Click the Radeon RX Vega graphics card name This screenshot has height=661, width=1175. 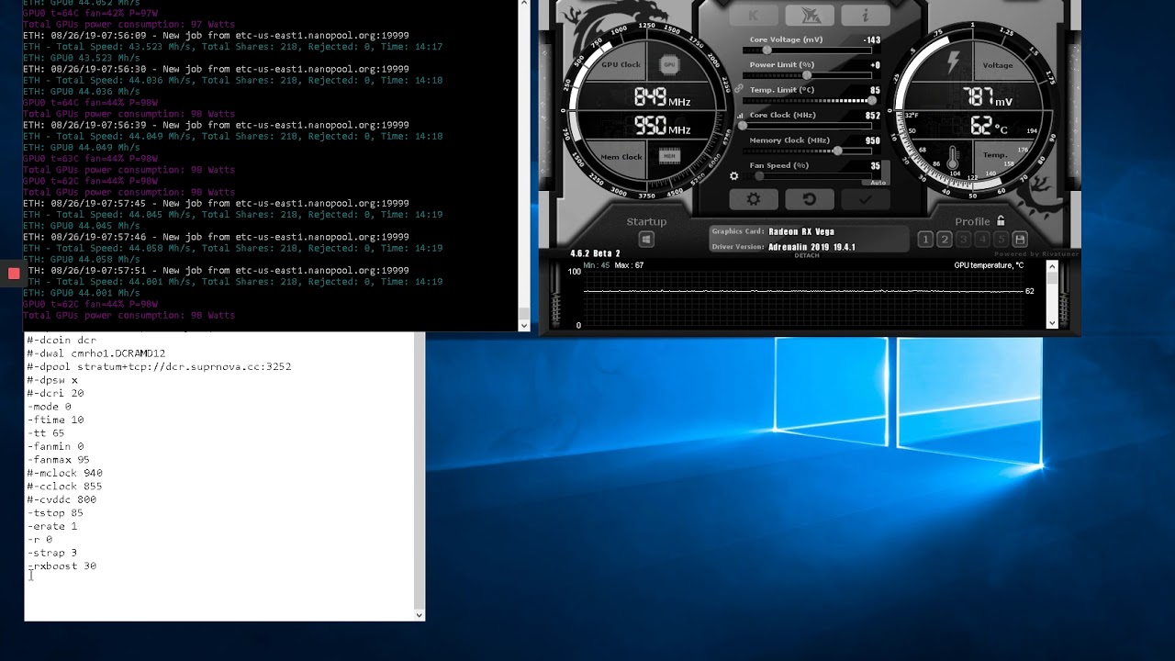tap(801, 231)
